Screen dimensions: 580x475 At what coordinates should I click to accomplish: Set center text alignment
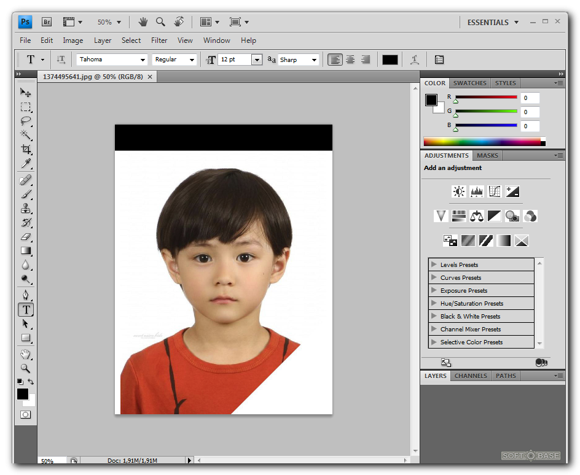coord(350,60)
